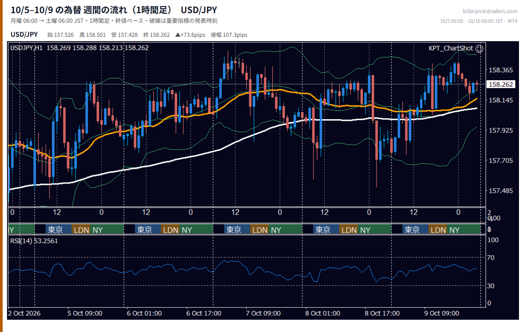Click the 8 Oct 17:00 time label
526x332 pixels.
(382, 313)
